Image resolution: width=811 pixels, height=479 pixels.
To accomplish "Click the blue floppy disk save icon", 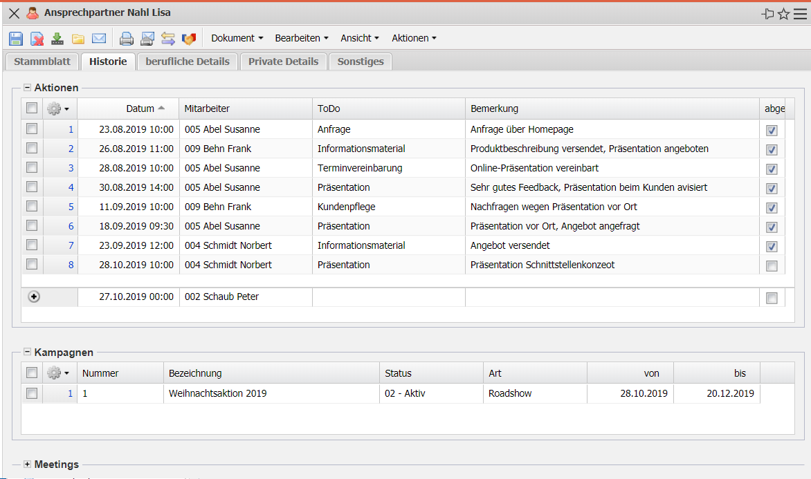I will pos(16,39).
